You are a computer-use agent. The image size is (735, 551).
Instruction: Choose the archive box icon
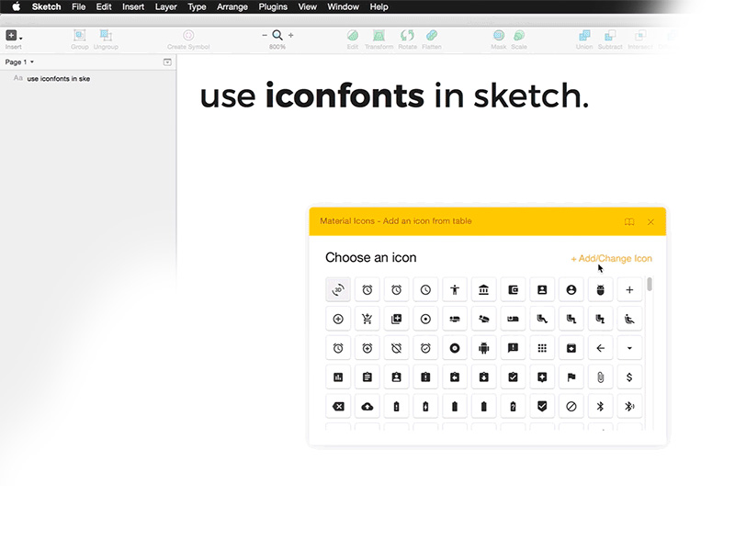571,348
